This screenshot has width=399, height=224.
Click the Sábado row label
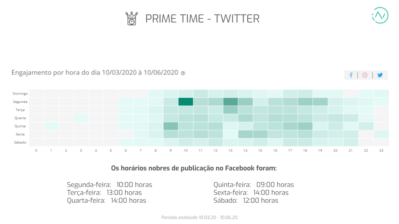(20, 142)
